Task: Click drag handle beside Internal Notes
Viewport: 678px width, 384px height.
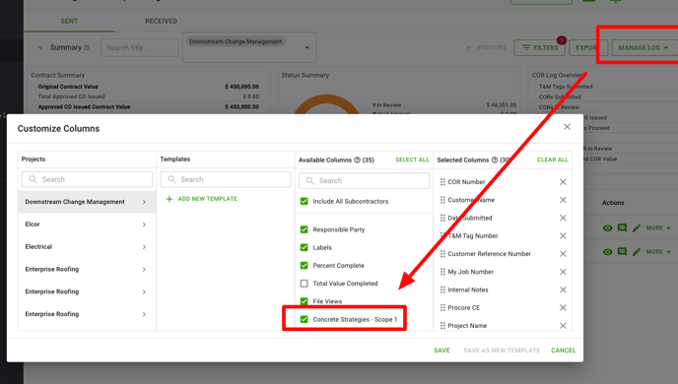Action: (442, 289)
